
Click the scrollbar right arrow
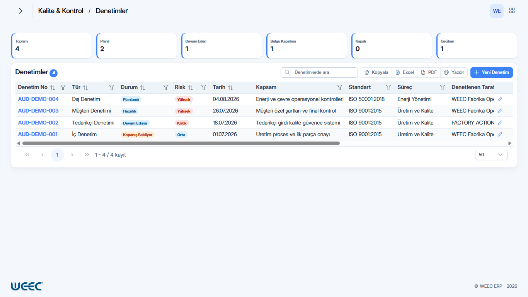[510, 143]
